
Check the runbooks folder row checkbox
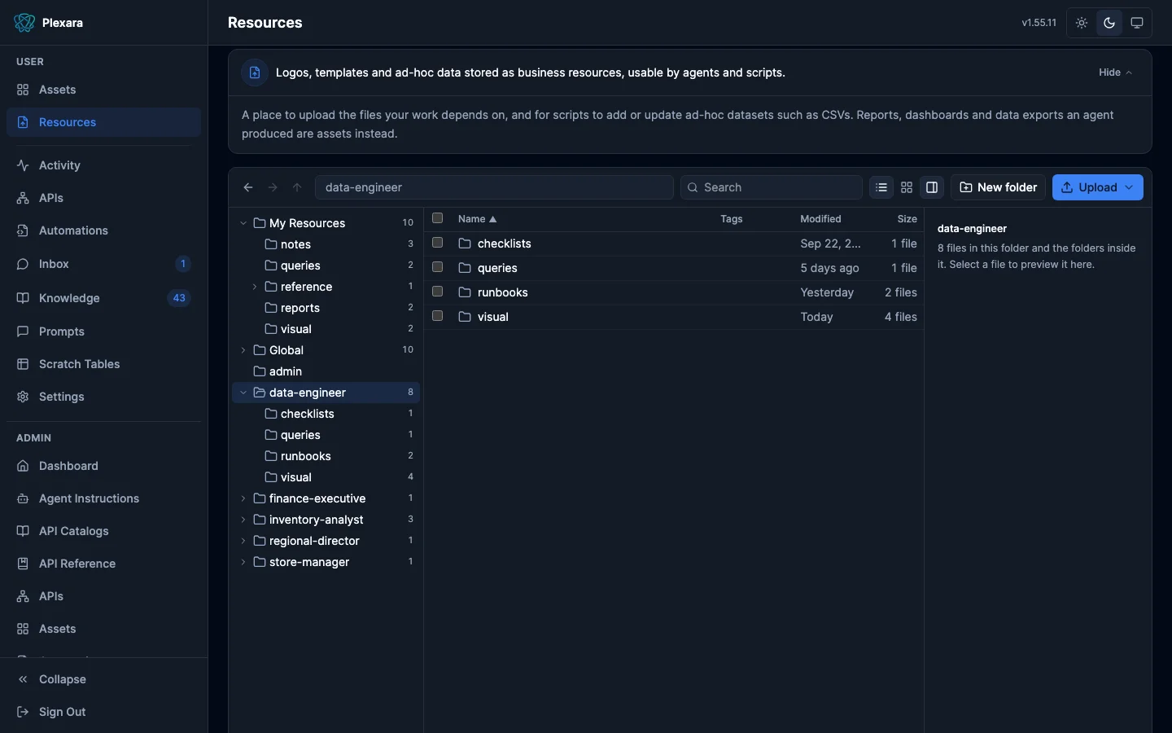coord(437,292)
